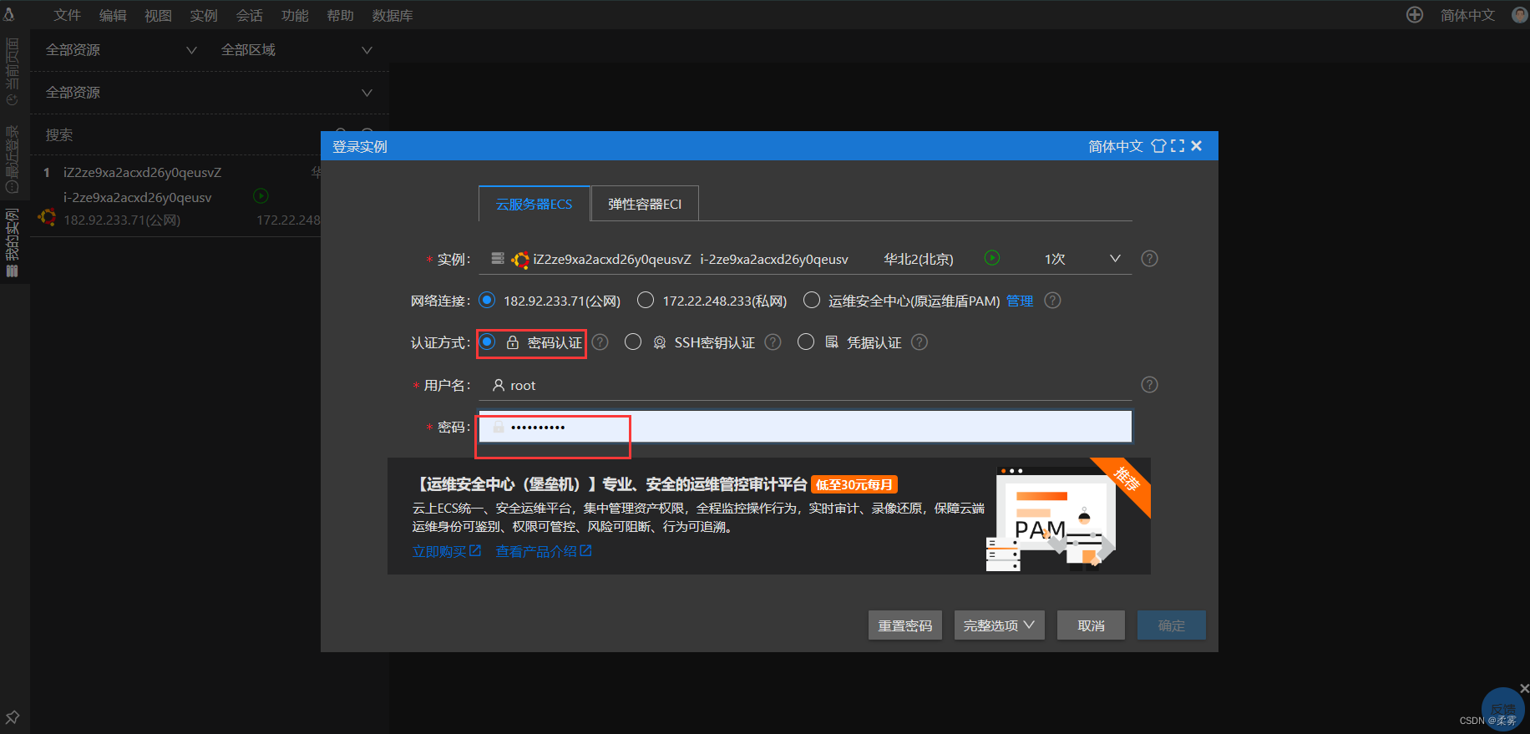Click 简体中文 in login dialog header
The image size is (1530, 734).
1115,146
